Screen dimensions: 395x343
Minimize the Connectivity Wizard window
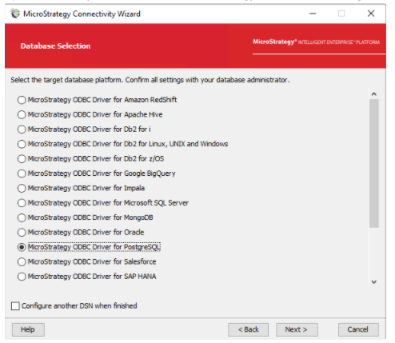tap(313, 14)
